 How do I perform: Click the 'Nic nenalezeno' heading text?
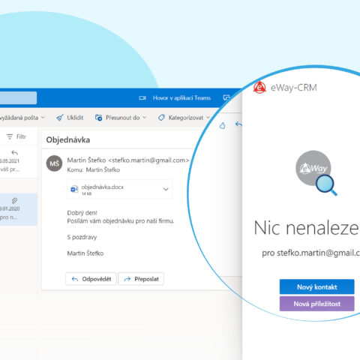(307, 228)
